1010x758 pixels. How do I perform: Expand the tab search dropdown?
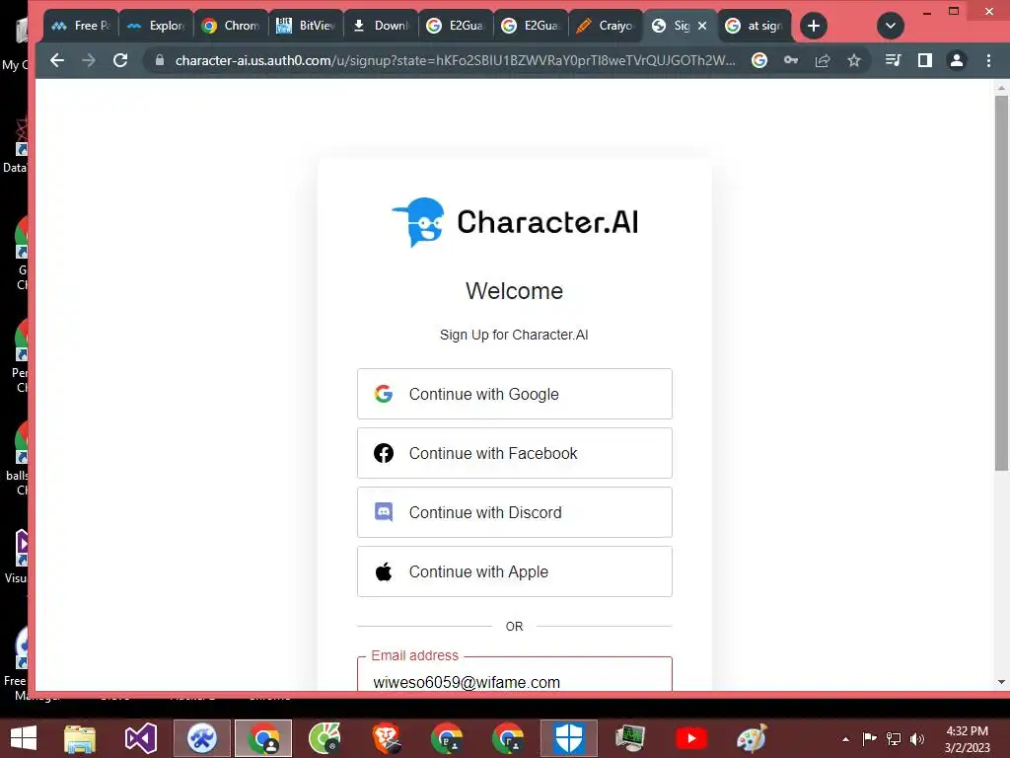[891, 26]
